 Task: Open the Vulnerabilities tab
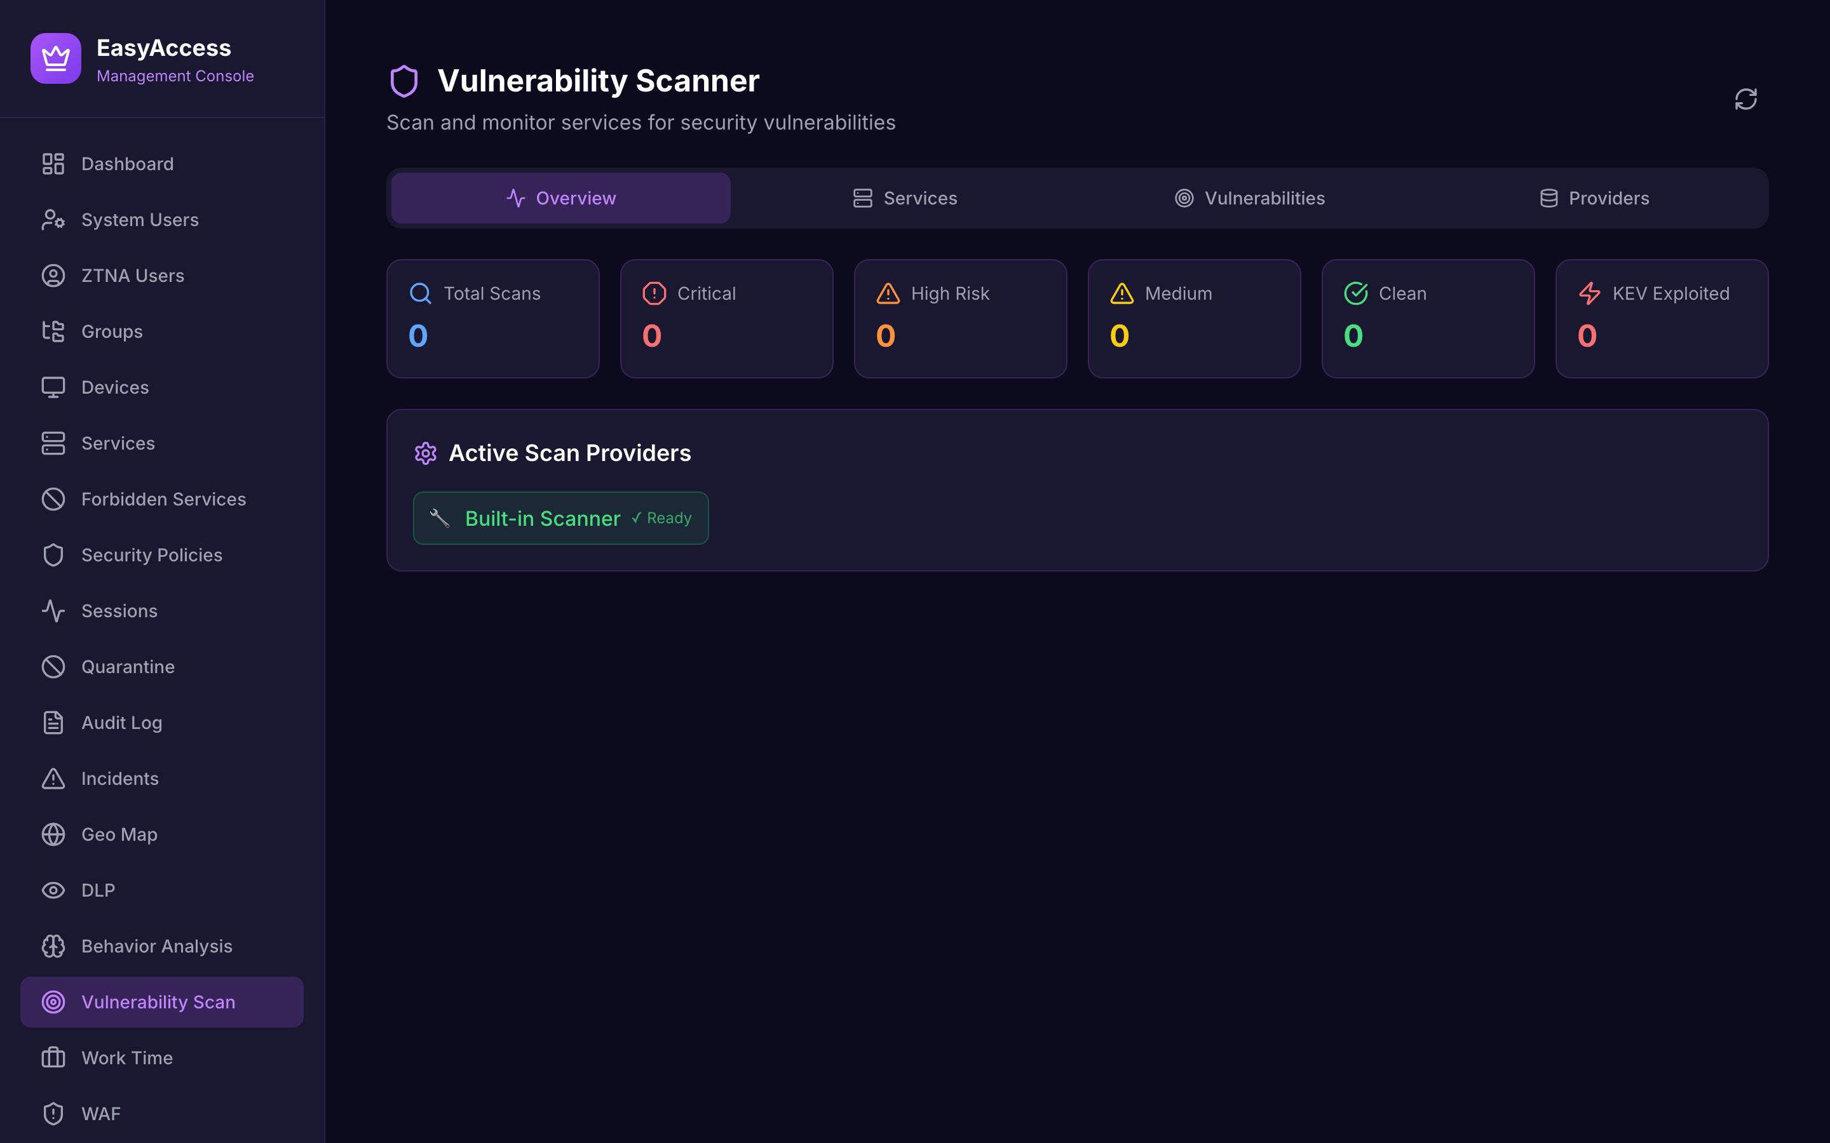pyautogui.click(x=1249, y=198)
